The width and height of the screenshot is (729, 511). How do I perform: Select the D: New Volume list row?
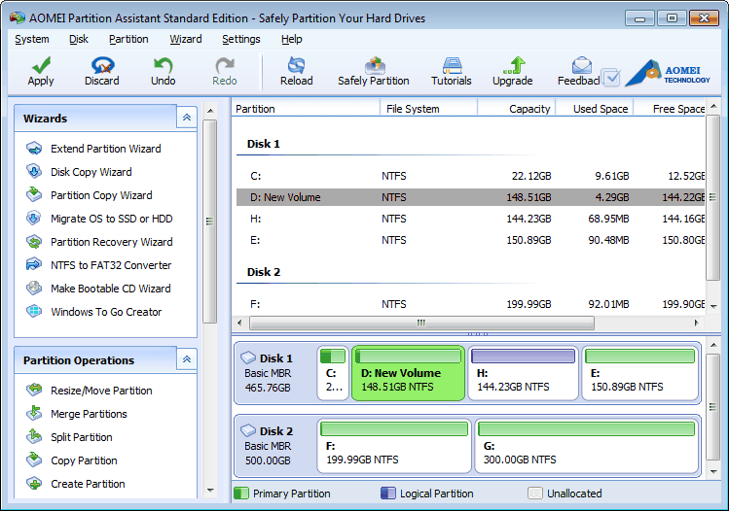[x=470, y=197]
